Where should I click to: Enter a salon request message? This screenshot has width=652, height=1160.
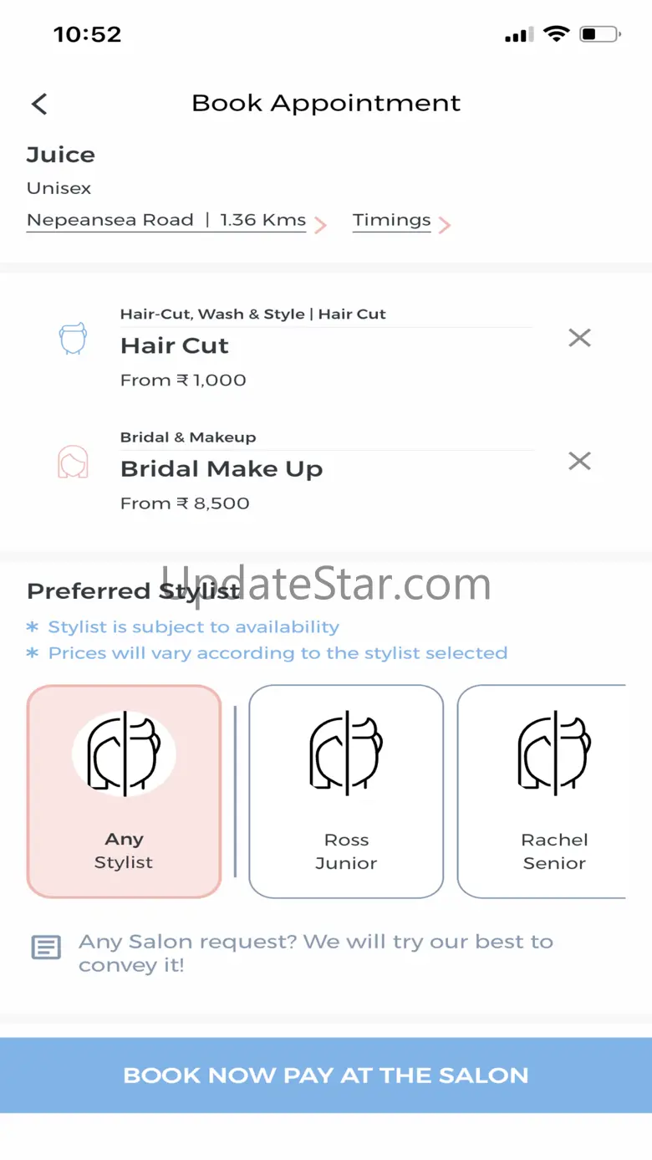316,953
